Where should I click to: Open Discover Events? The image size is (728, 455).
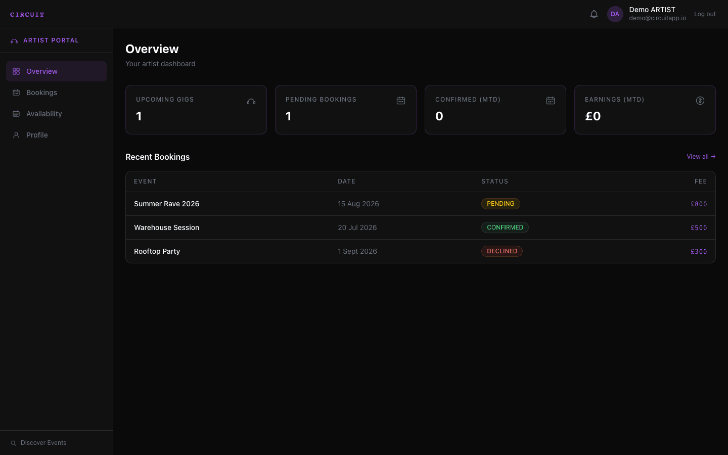pos(38,443)
